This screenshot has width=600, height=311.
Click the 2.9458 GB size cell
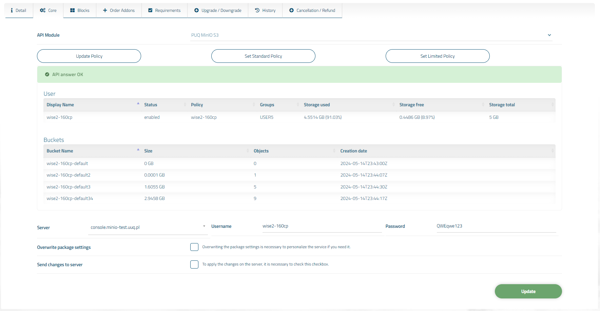154,198
